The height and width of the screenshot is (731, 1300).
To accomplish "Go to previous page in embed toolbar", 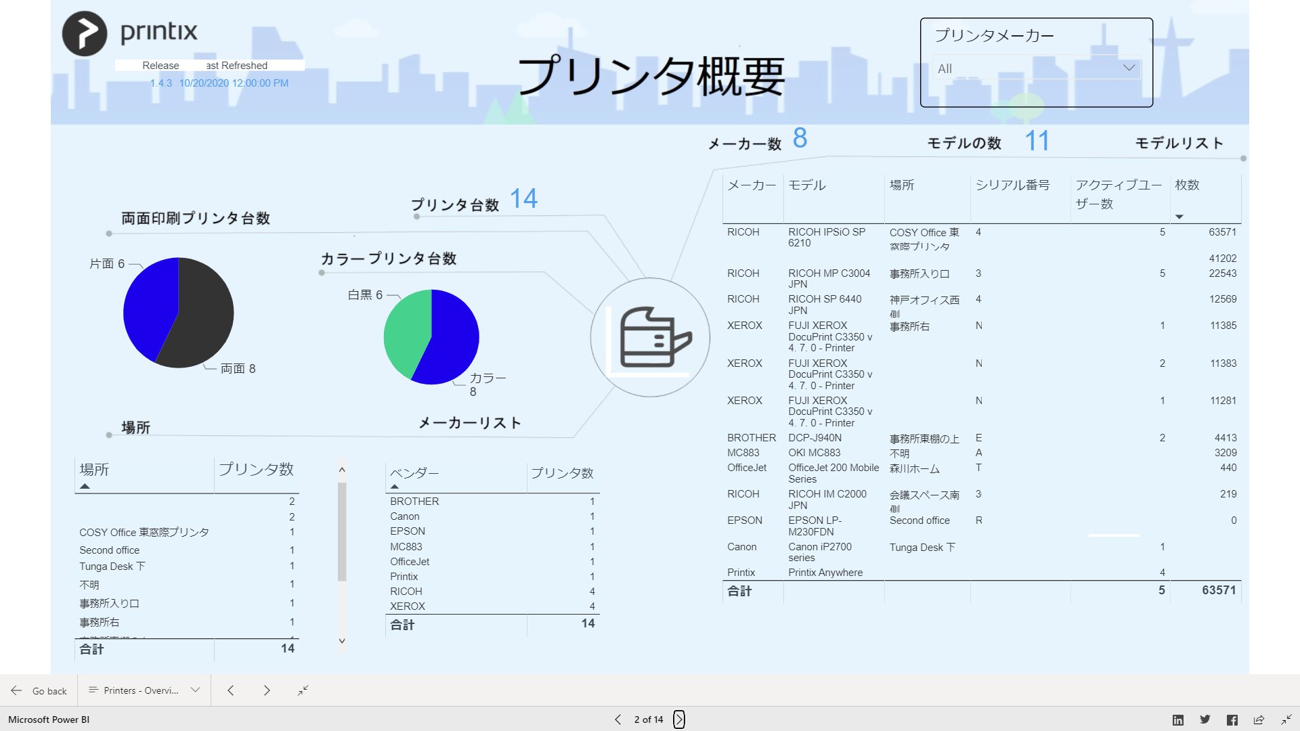I will [x=231, y=690].
